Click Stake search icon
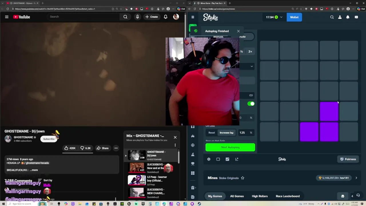 (332, 17)
